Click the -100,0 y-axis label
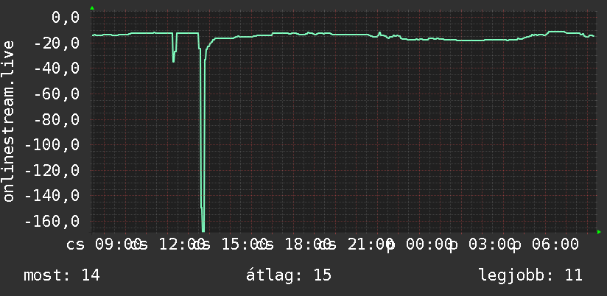Viewport: 607px width, 296px height. [52, 145]
